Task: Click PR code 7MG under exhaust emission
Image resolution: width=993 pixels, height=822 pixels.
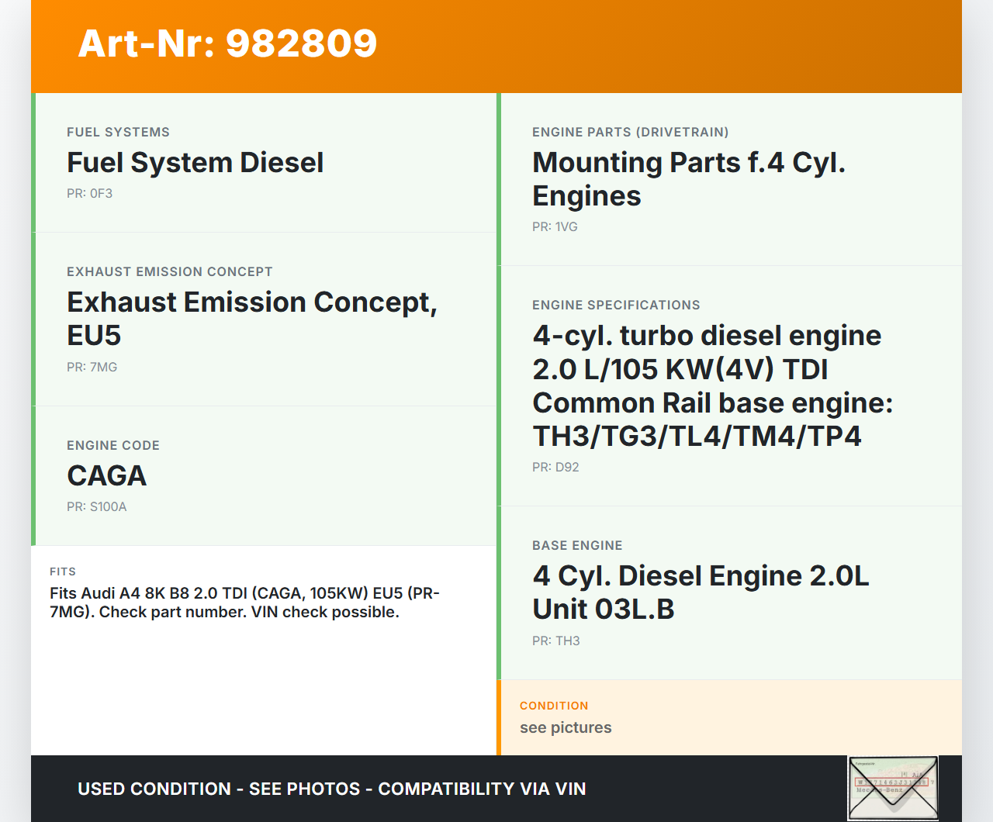Action: point(92,368)
